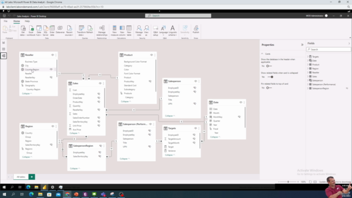Open Recent sources in the ribbon
Viewport: 352px width, 198px height.
click(x=69, y=31)
